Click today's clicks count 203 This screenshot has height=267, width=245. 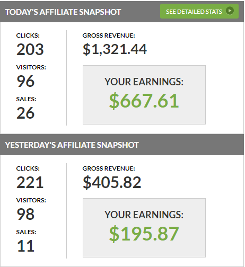pyautogui.click(x=30, y=49)
